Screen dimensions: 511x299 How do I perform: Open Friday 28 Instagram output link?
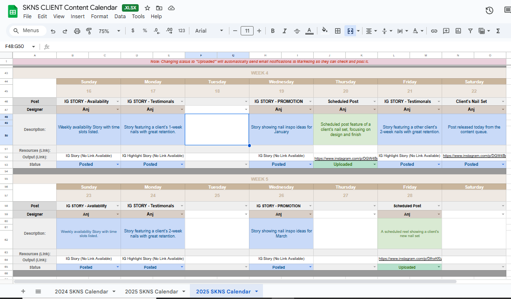(x=410, y=258)
